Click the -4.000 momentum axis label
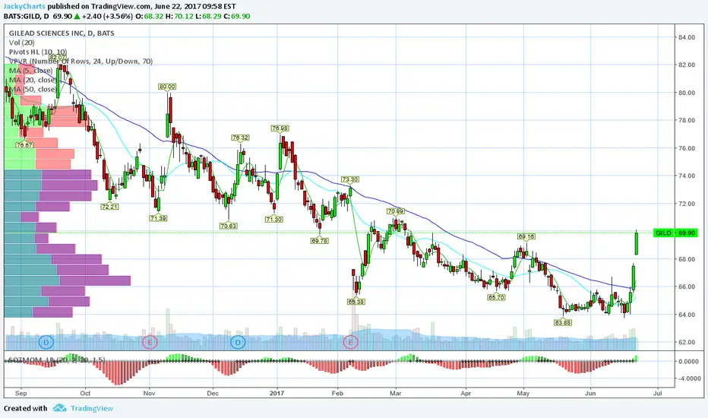708x418 pixels. point(689,378)
